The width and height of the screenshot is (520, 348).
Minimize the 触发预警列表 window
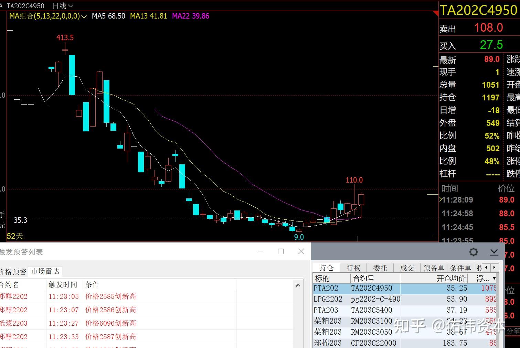261,251
